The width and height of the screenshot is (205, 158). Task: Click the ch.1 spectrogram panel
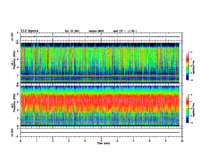tap(100, 63)
